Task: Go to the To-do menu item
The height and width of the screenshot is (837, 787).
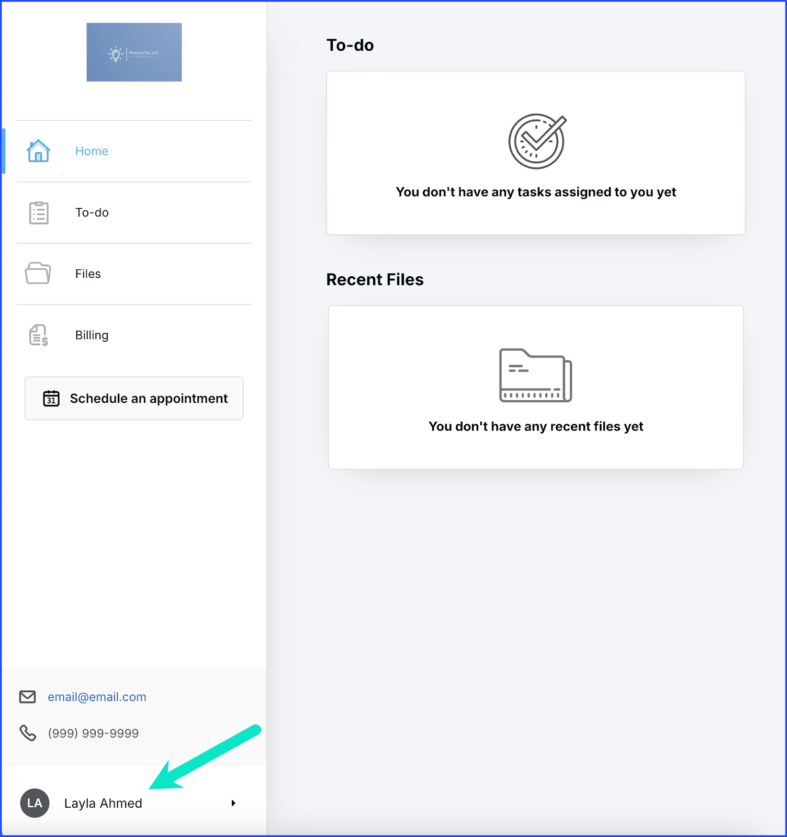Action: [92, 213]
